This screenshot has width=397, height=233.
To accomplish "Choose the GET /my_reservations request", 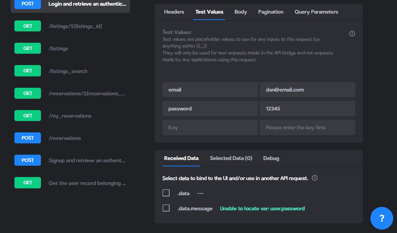I will tap(70, 116).
